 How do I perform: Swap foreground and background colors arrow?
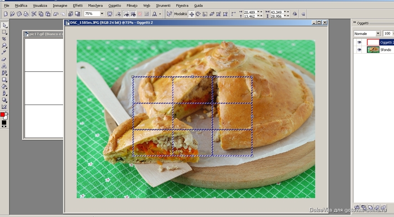tap(7, 113)
